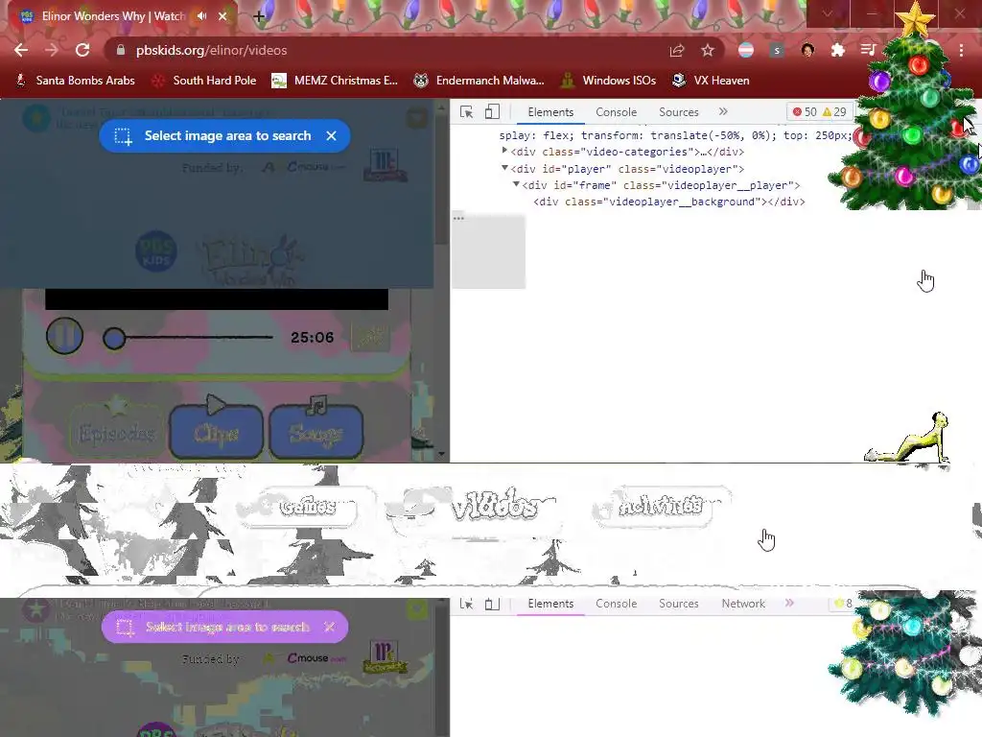Click the inspect picker in lower DevTools
982x737 pixels.
467,604
